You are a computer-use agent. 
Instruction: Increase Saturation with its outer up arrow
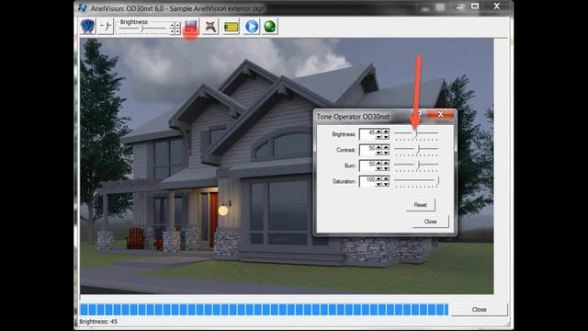tap(386, 178)
